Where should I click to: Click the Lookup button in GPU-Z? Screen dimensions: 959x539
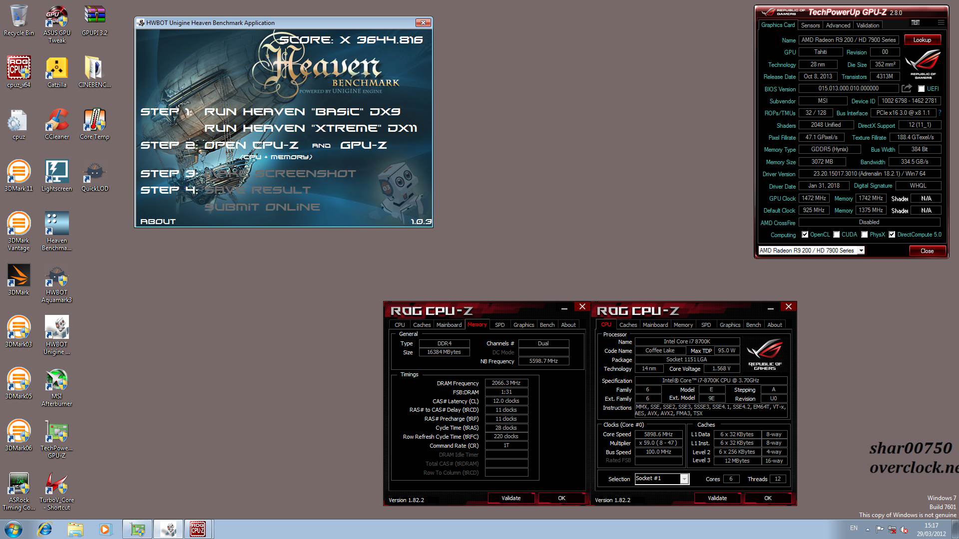(x=922, y=40)
